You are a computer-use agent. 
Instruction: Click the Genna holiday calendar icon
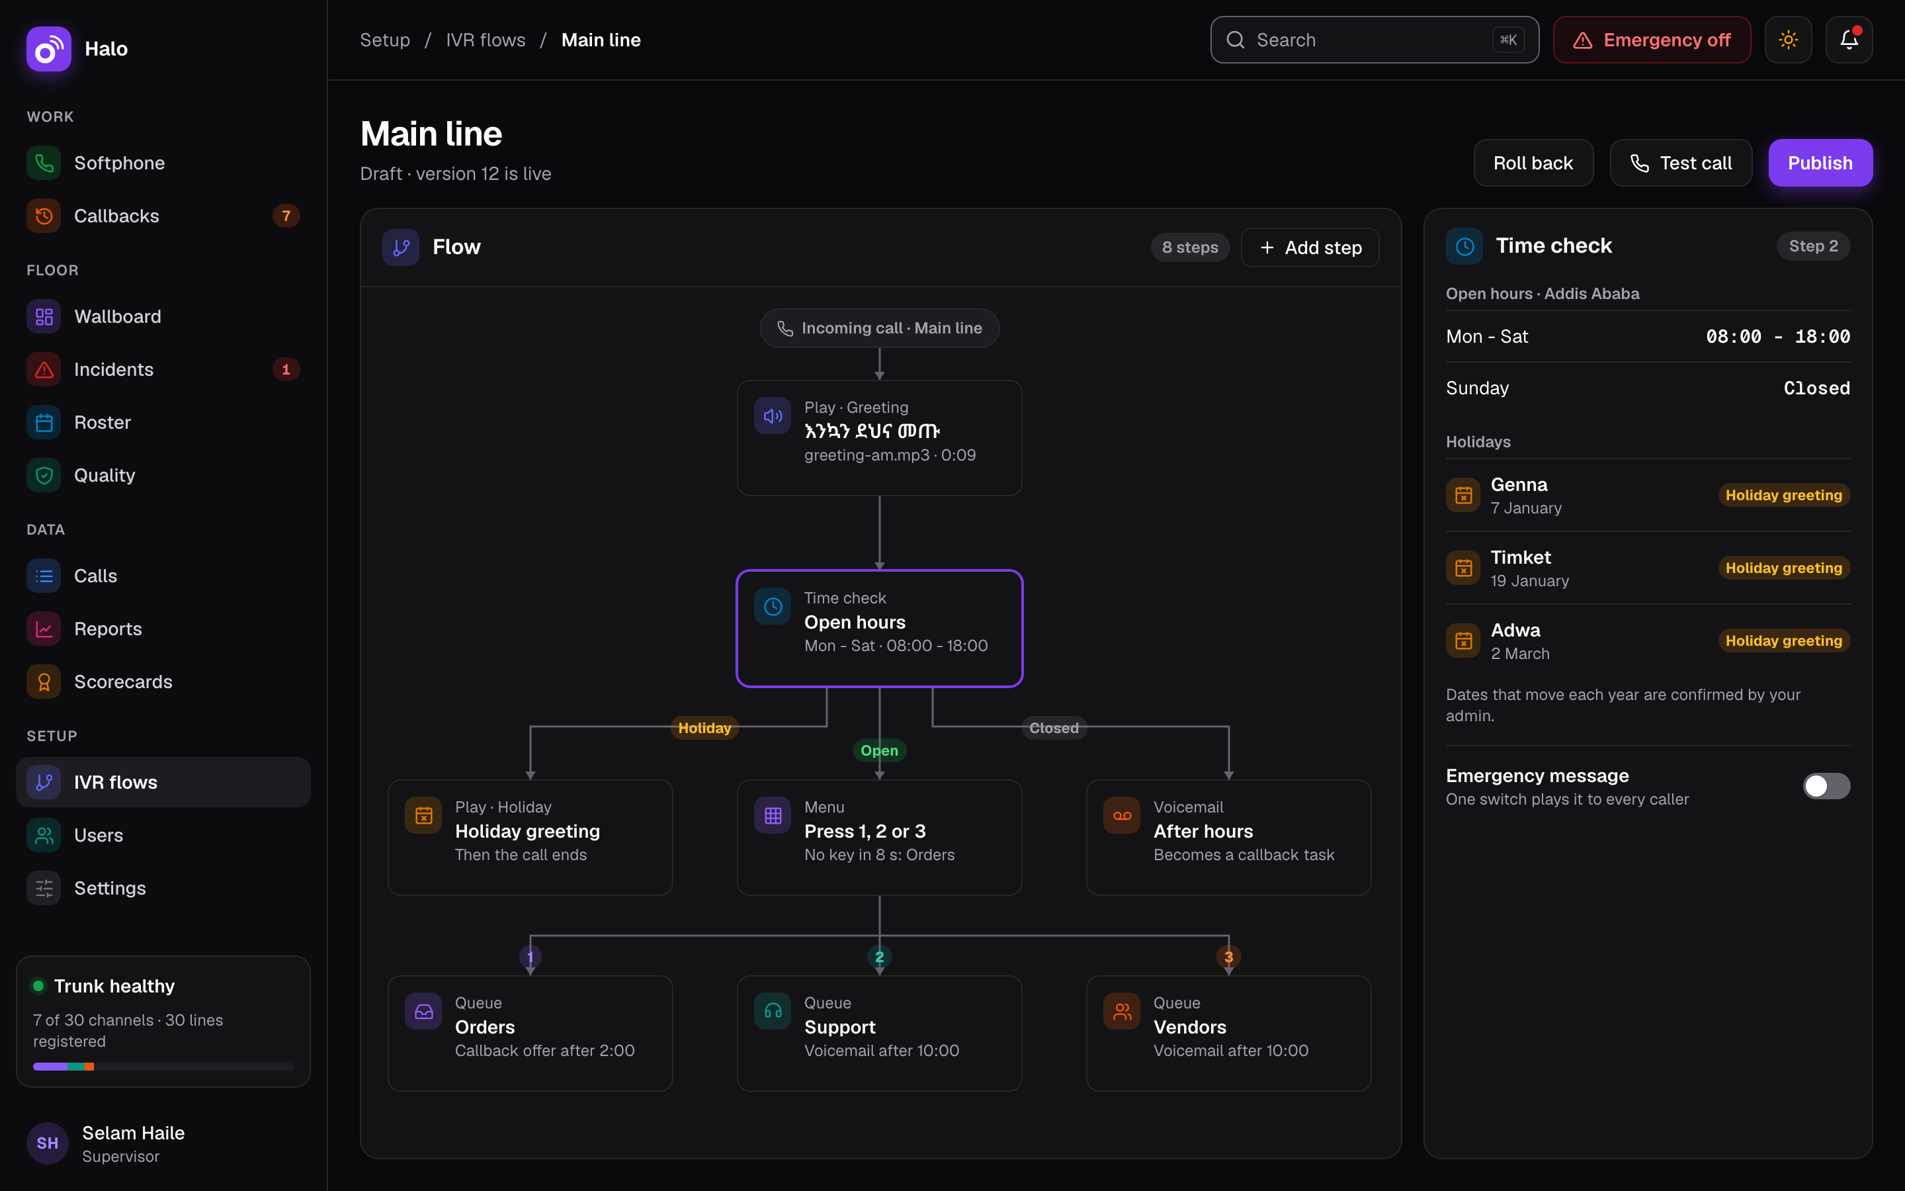click(x=1463, y=496)
